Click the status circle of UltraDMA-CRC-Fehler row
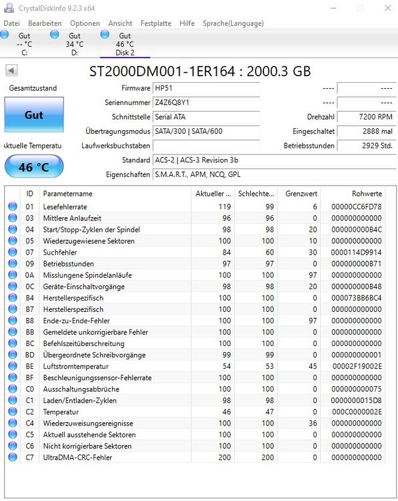Viewport: 398px width, 501px height. pyautogui.click(x=13, y=457)
